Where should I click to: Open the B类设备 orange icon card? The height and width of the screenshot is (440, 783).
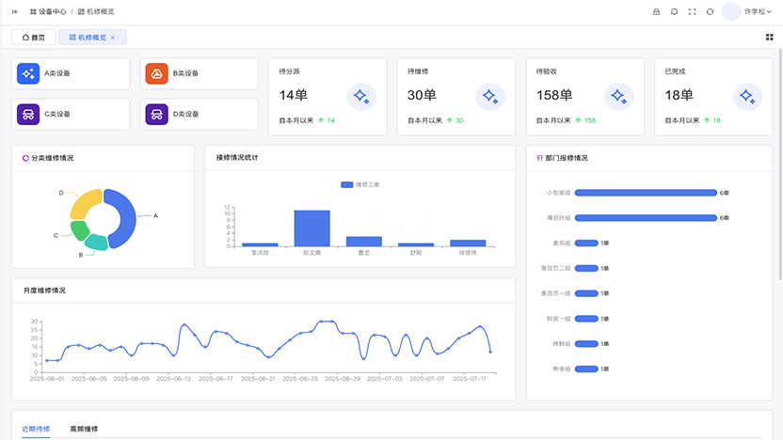199,73
